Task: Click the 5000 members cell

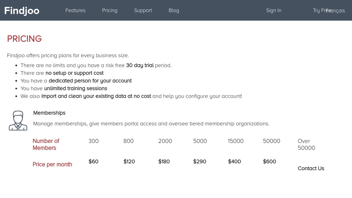Action: (200, 141)
